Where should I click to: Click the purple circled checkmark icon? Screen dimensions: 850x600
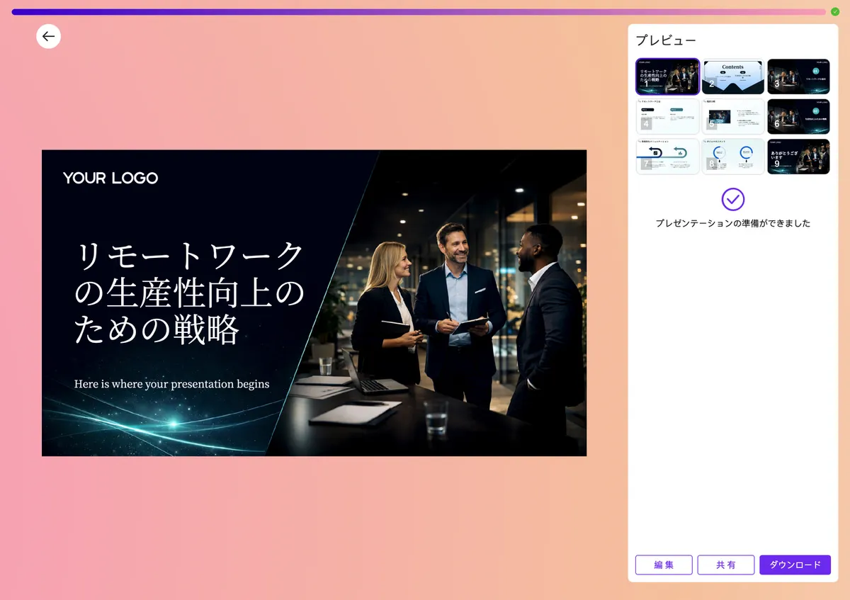(732, 199)
